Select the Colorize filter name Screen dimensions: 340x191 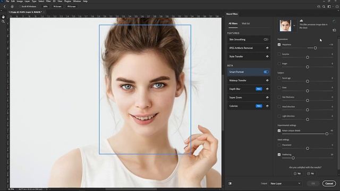pos(234,106)
